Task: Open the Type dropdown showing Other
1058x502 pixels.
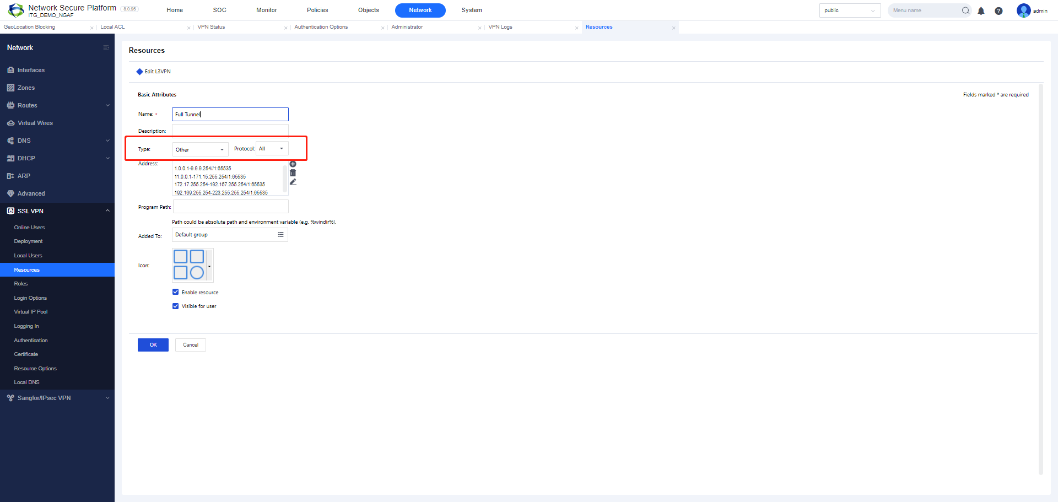Action: [x=200, y=149]
